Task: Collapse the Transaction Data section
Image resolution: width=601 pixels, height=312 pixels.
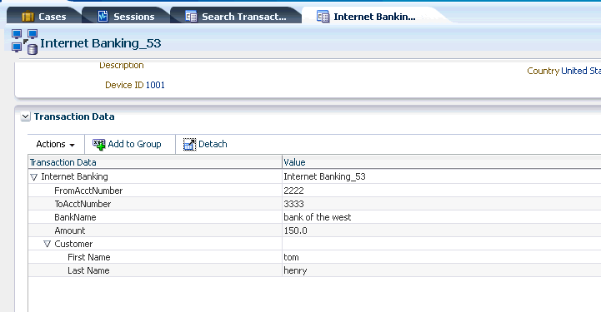Action: [25, 116]
